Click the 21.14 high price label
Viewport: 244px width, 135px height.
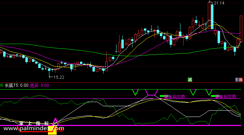(219, 3)
